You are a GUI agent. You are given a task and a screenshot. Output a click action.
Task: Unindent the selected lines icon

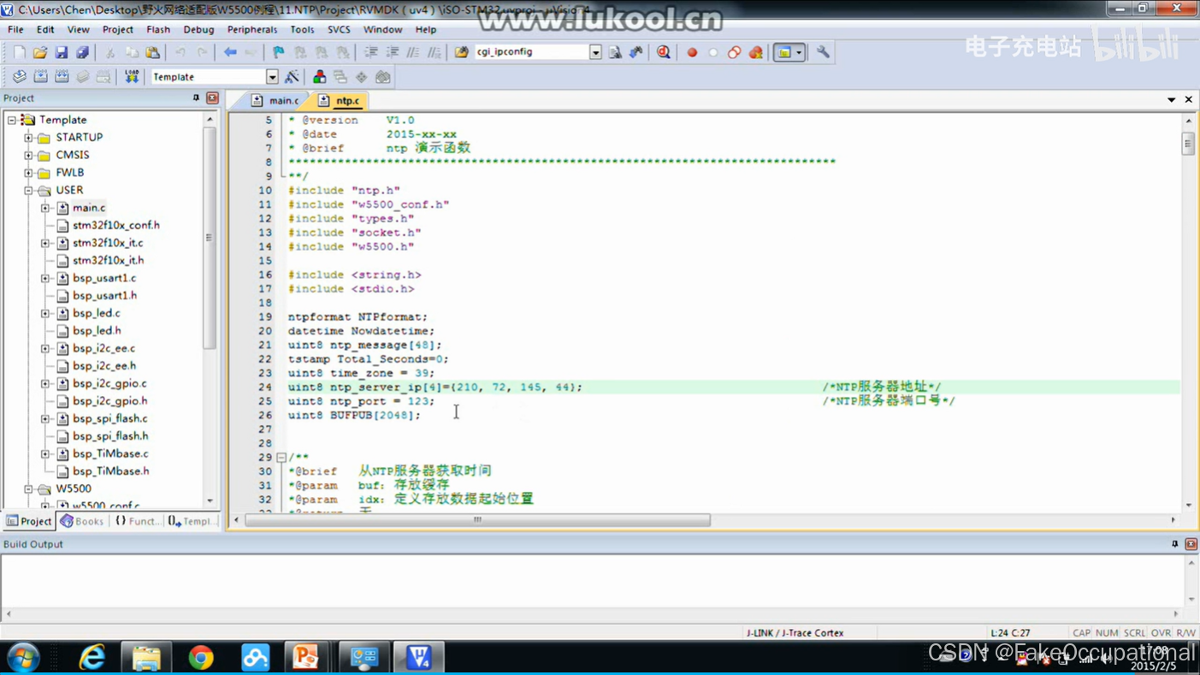click(x=393, y=52)
